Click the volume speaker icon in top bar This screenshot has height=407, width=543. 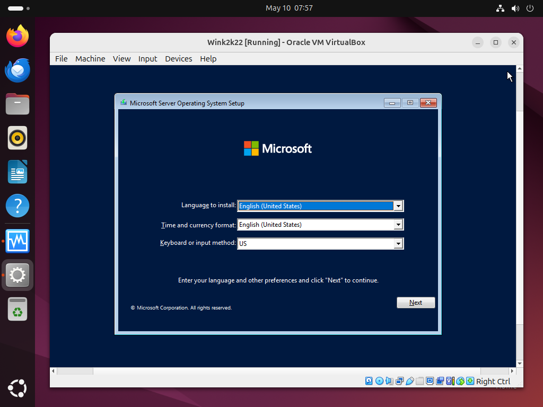(515, 8)
